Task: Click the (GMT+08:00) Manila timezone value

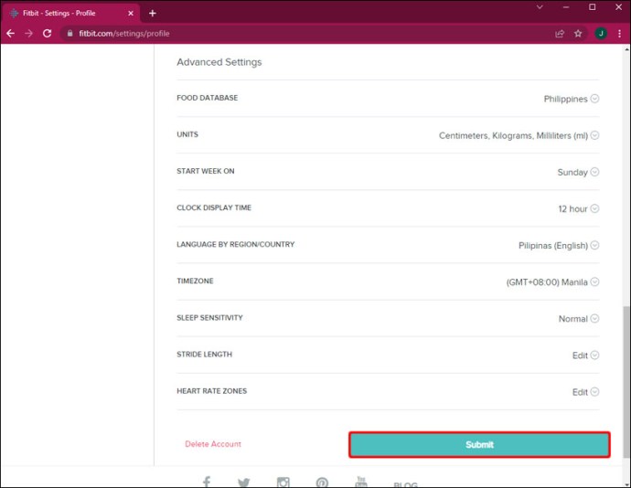Action: [x=547, y=282]
